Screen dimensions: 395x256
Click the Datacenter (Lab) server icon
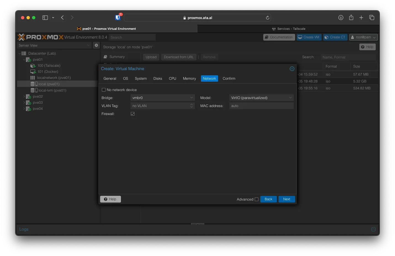[x=24, y=54]
